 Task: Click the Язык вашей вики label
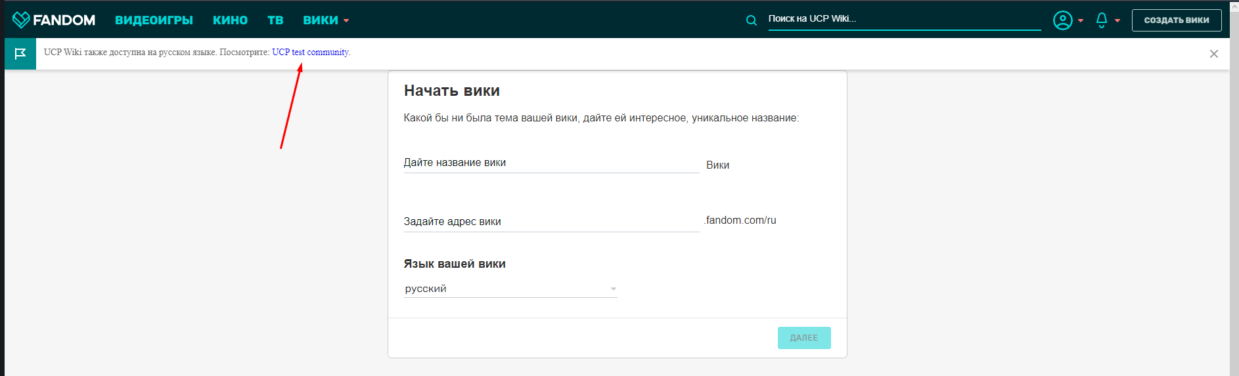(455, 264)
